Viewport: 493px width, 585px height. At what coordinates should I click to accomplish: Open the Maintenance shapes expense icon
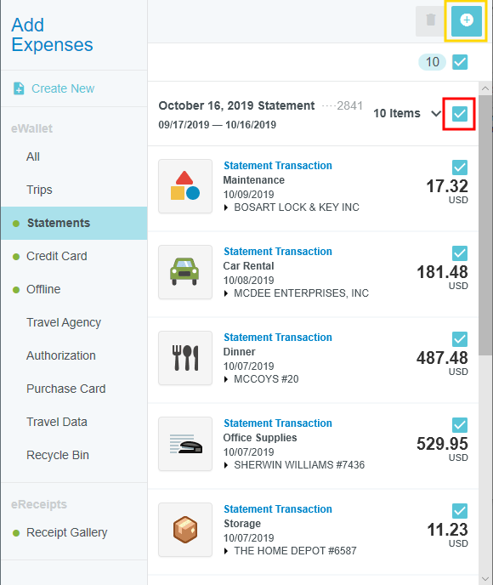point(185,186)
